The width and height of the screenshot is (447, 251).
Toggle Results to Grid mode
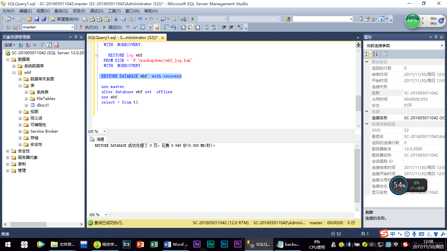(x=190, y=27)
